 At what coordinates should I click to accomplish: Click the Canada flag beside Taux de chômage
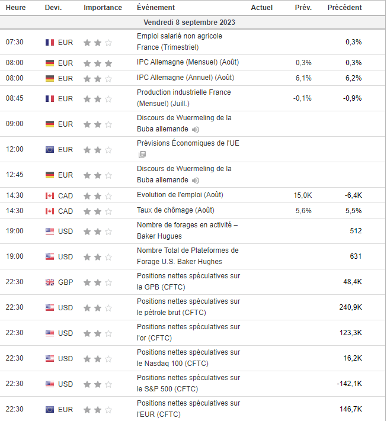click(x=50, y=211)
